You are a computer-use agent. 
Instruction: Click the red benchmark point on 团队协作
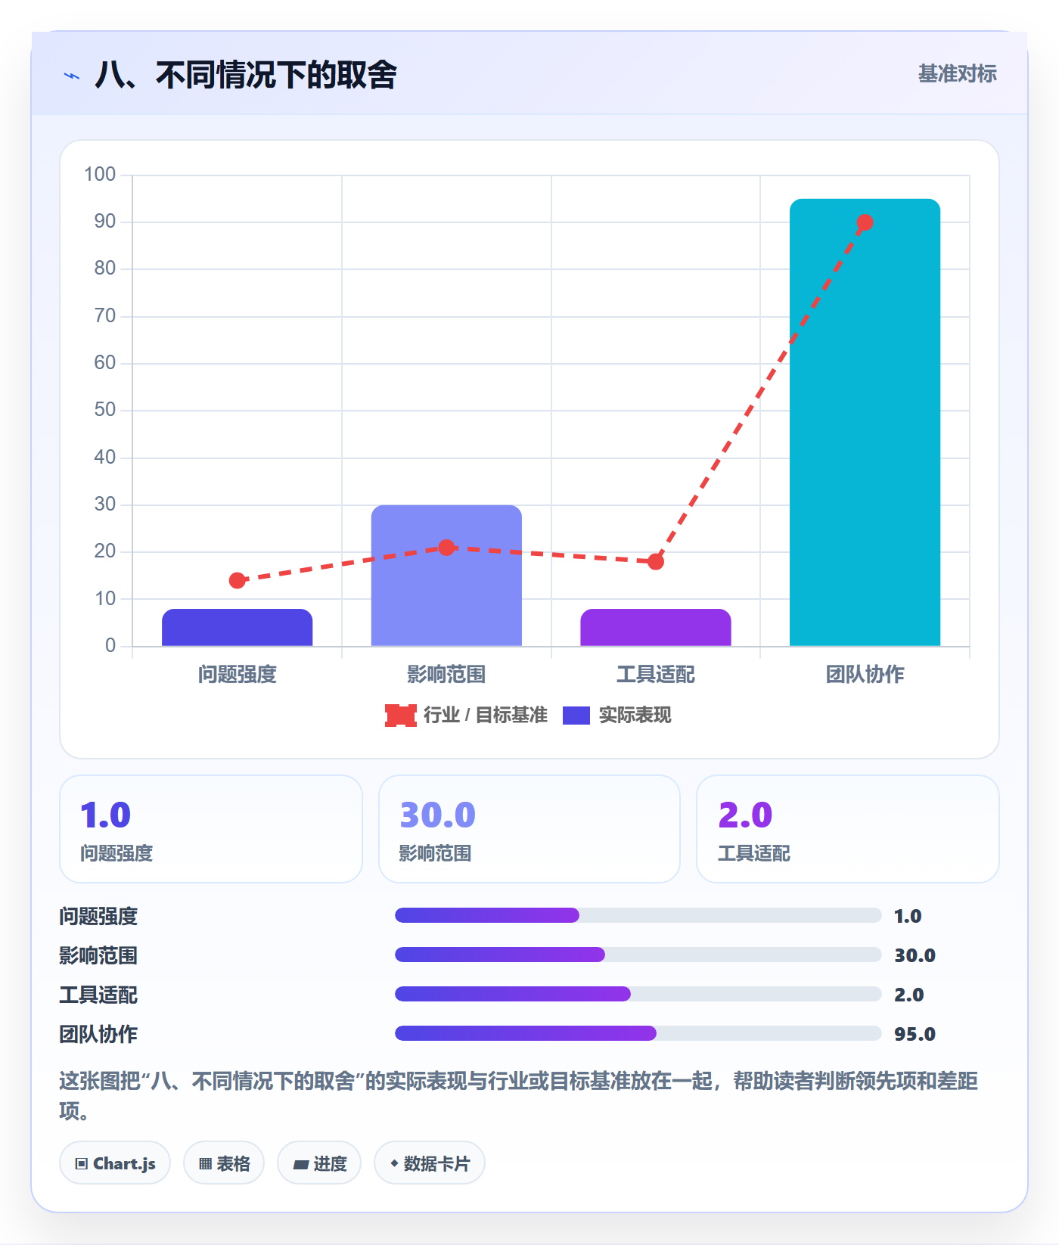point(865,222)
